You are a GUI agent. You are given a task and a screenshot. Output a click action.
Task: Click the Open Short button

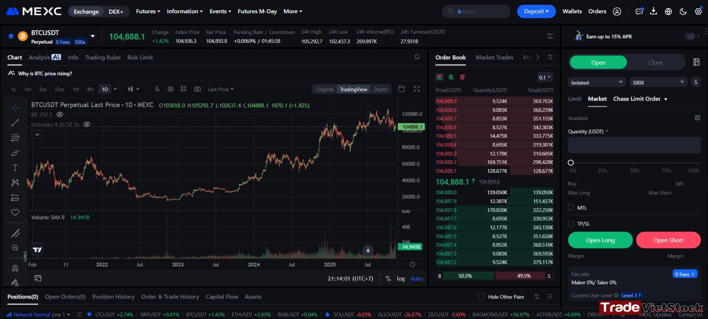click(x=668, y=240)
